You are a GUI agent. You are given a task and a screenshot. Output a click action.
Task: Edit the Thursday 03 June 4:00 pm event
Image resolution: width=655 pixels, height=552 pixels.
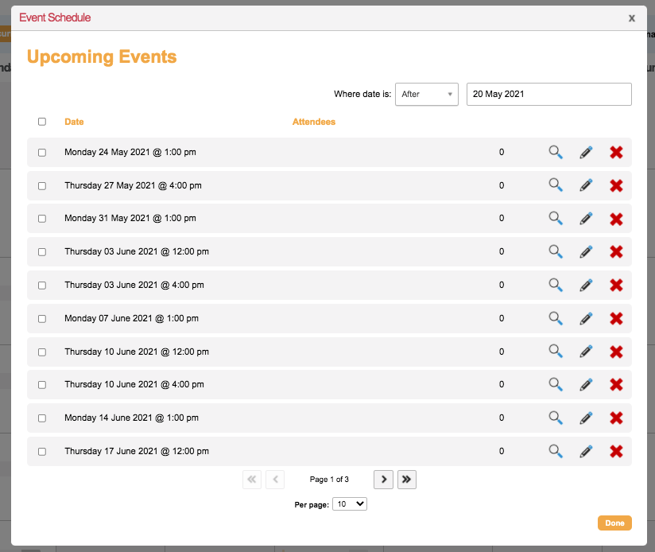click(x=586, y=285)
